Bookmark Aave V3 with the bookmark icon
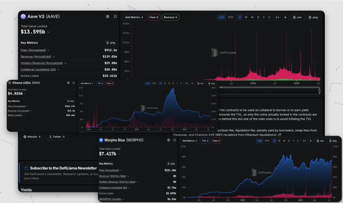This screenshot has height=203, width=343. pos(115,17)
